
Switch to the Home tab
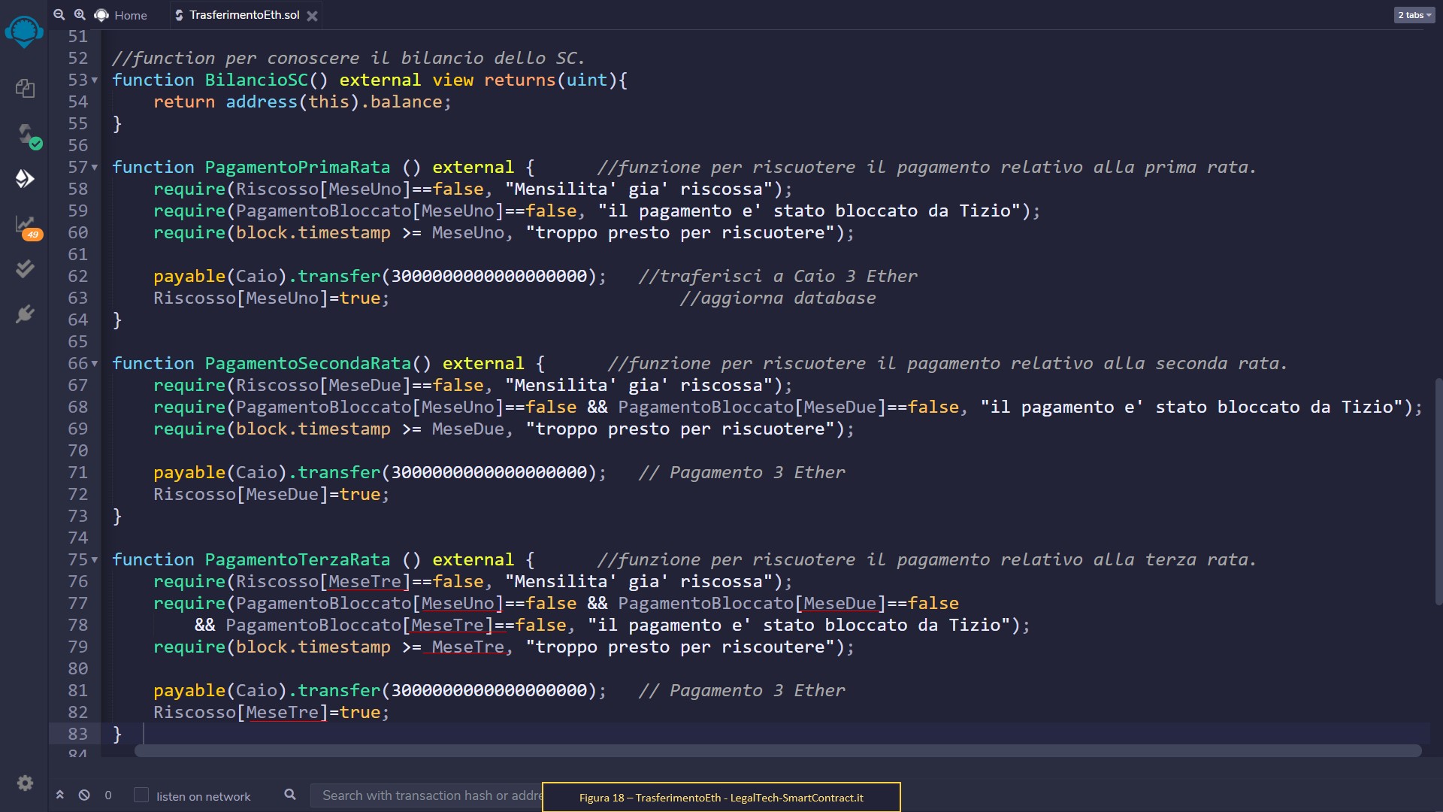[x=122, y=15]
